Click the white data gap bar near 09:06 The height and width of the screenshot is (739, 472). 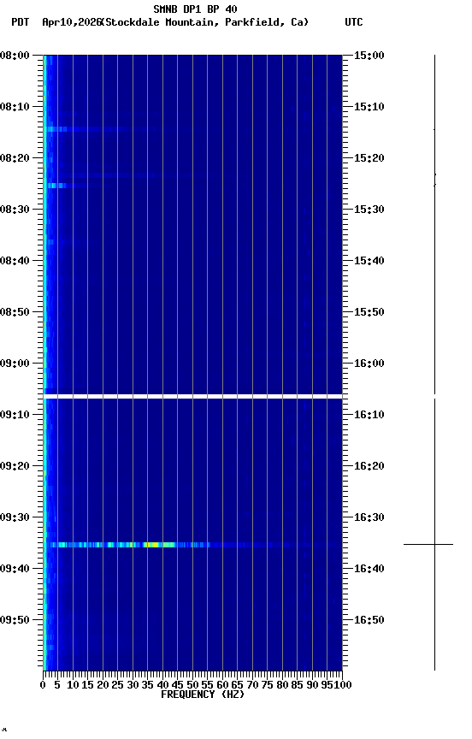192,396
